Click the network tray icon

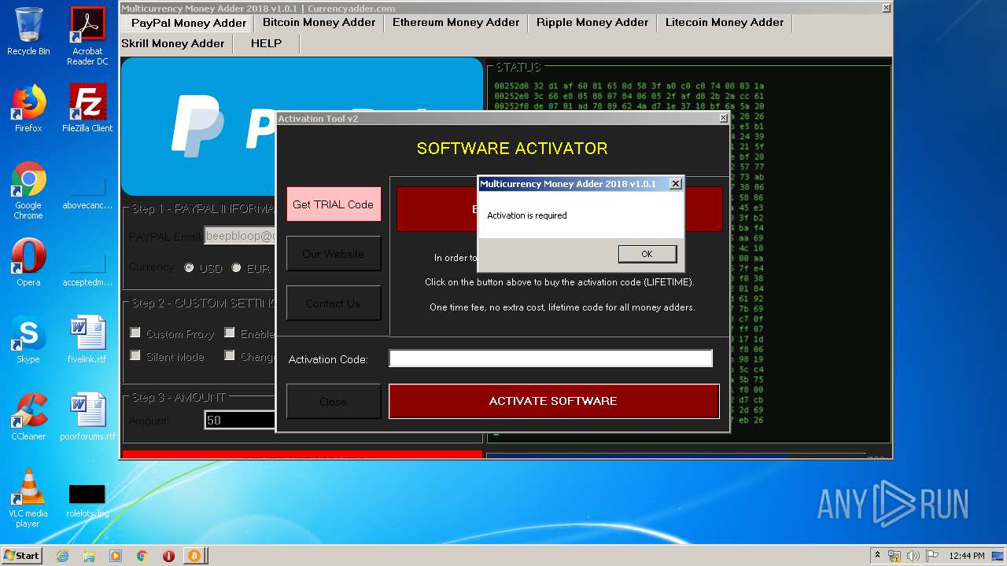(894, 556)
